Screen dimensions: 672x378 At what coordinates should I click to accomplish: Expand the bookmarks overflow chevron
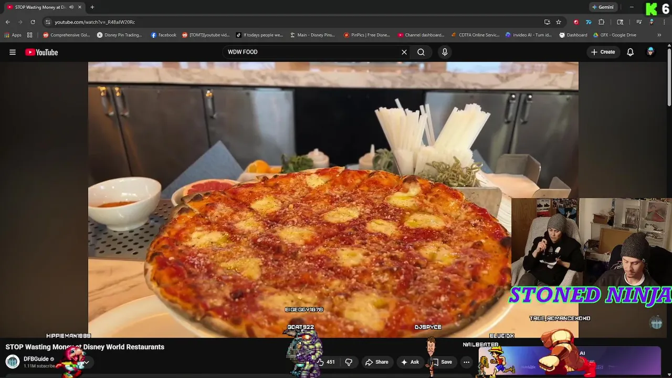point(659,35)
